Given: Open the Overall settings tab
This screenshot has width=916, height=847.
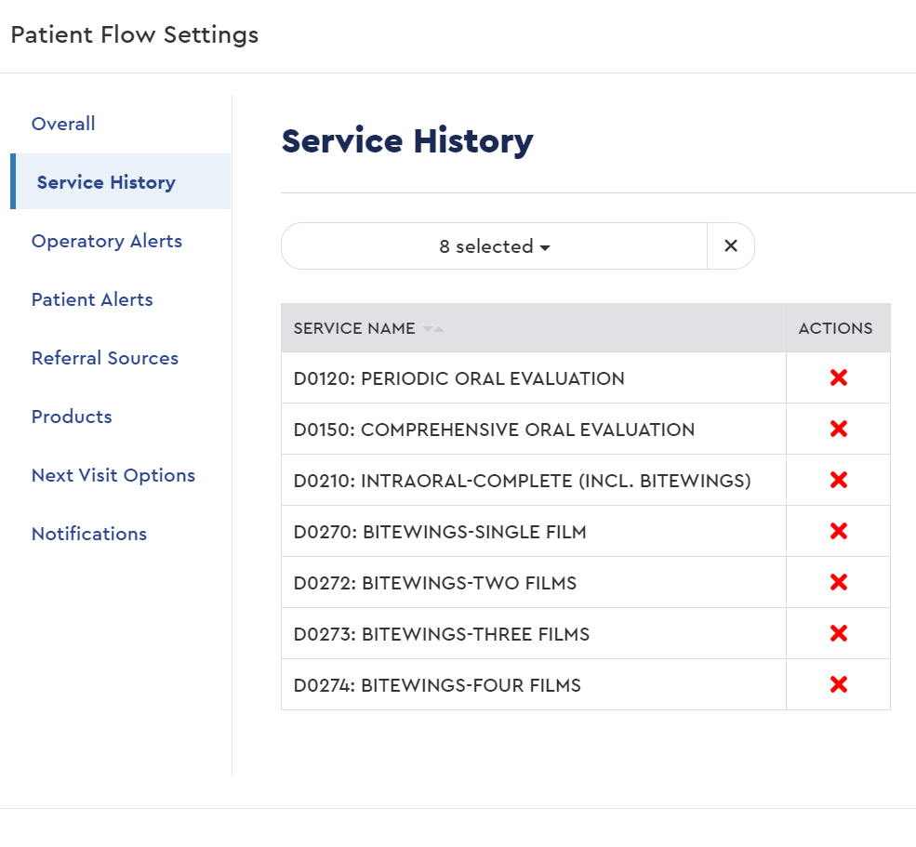Looking at the screenshot, I should point(63,124).
